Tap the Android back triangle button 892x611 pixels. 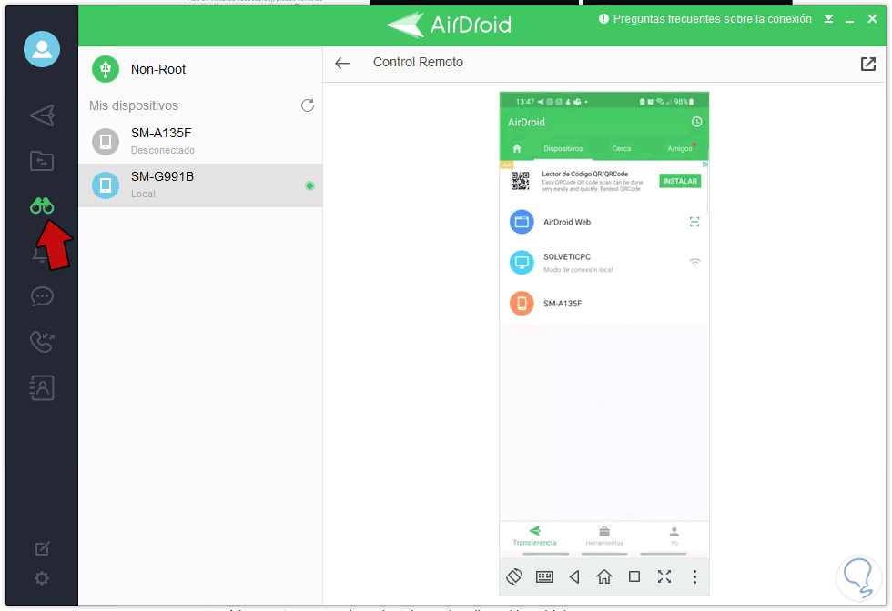574,576
